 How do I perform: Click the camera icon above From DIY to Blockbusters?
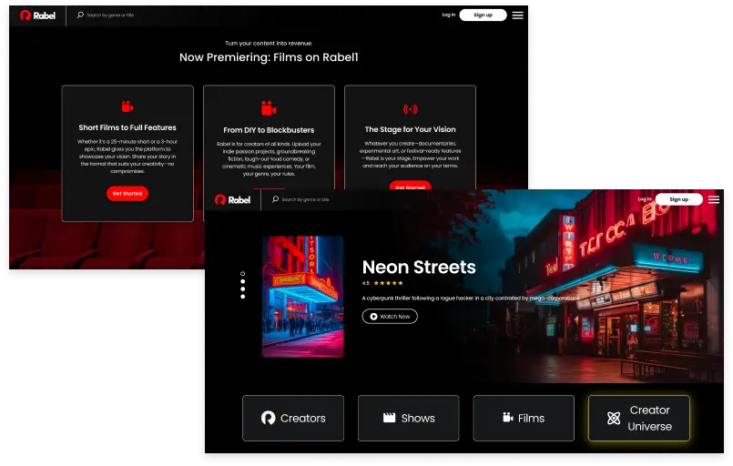[x=269, y=108]
